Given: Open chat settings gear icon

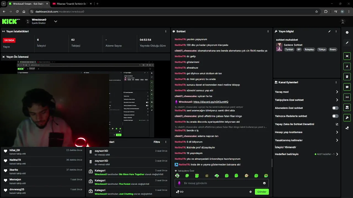Looking at the screenshot, I should pos(250,192).
